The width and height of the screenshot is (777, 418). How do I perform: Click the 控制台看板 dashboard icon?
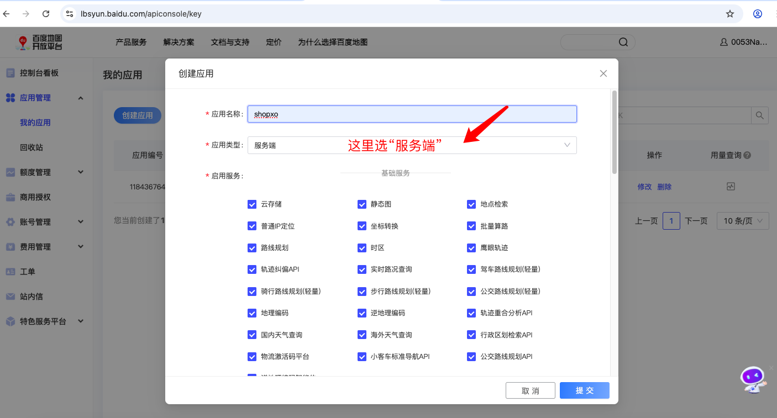coord(11,73)
